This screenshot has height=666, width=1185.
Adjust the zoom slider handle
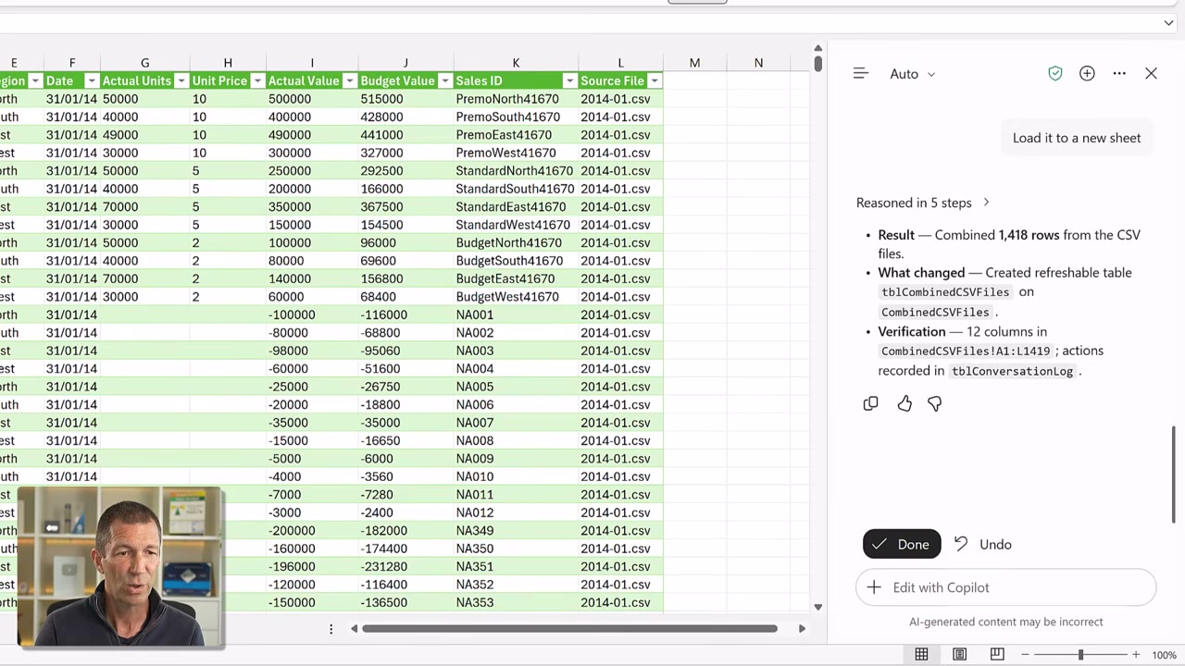(1080, 655)
